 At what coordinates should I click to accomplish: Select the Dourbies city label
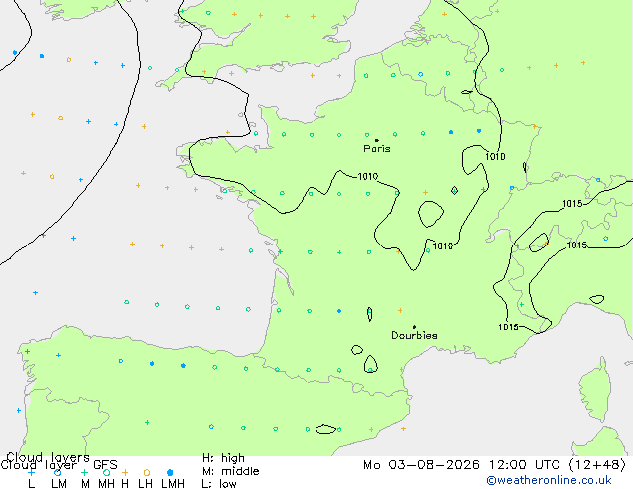pyautogui.click(x=414, y=335)
